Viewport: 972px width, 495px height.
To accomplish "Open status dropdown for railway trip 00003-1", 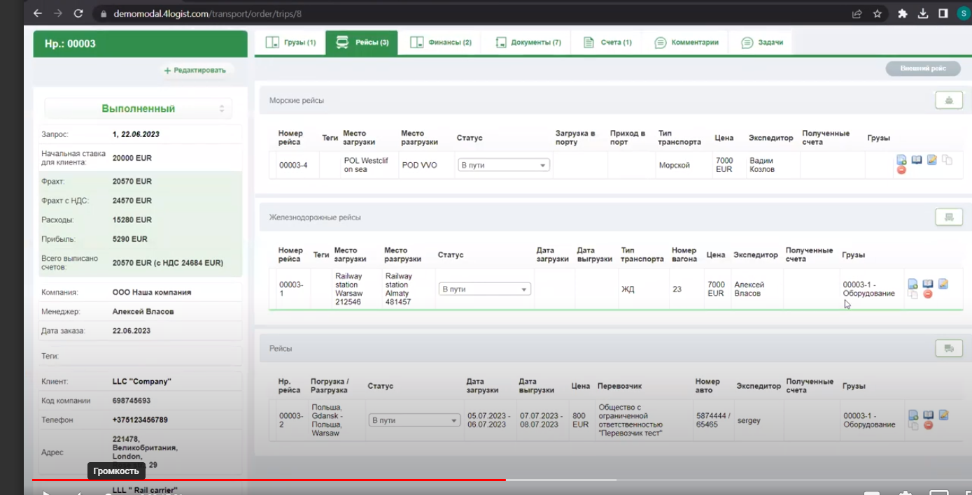I will click(485, 289).
